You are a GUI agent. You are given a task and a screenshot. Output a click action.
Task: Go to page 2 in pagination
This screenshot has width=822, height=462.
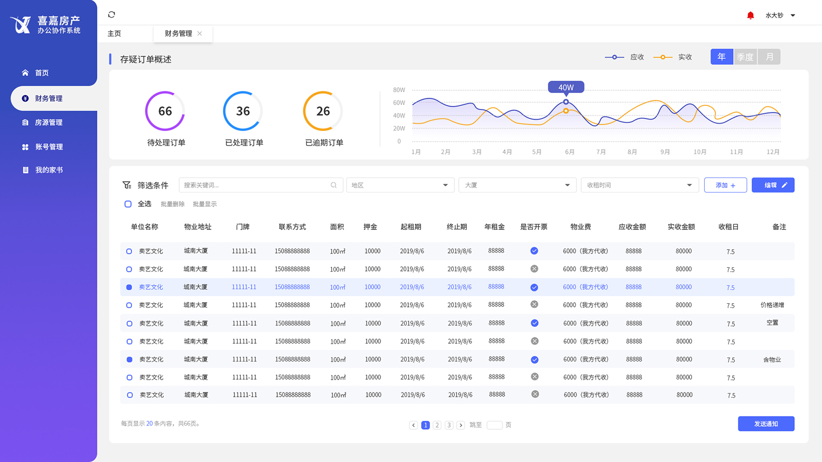pos(437,425)
